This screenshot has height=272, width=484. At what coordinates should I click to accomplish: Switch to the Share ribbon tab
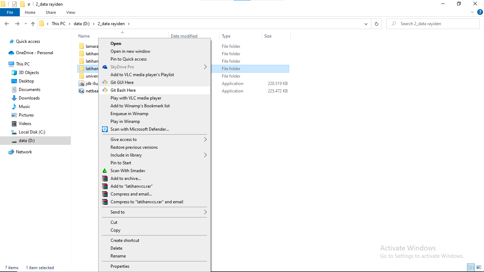pyautogui.click(x=51, y=12)
